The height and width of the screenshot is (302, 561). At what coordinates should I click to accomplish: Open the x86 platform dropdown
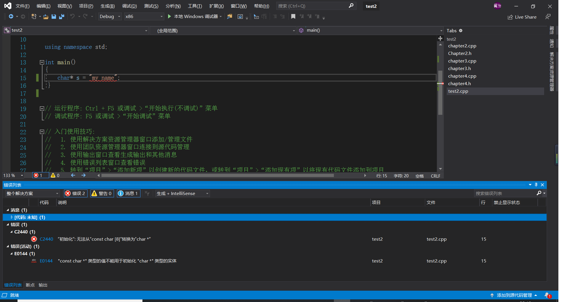click(144, 17)
